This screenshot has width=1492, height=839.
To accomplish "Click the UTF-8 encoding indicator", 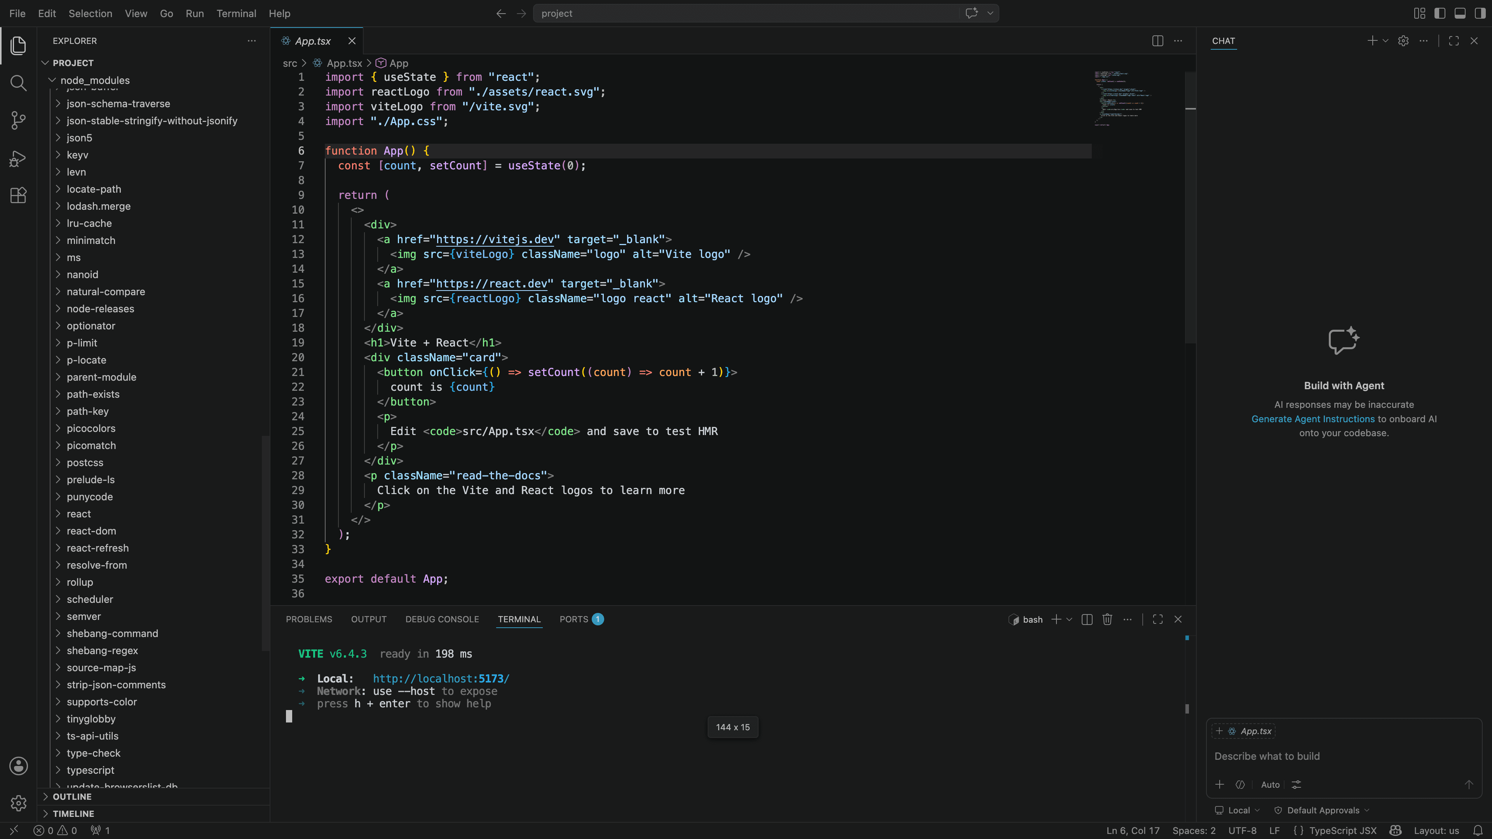I will tap(1243, 830).
